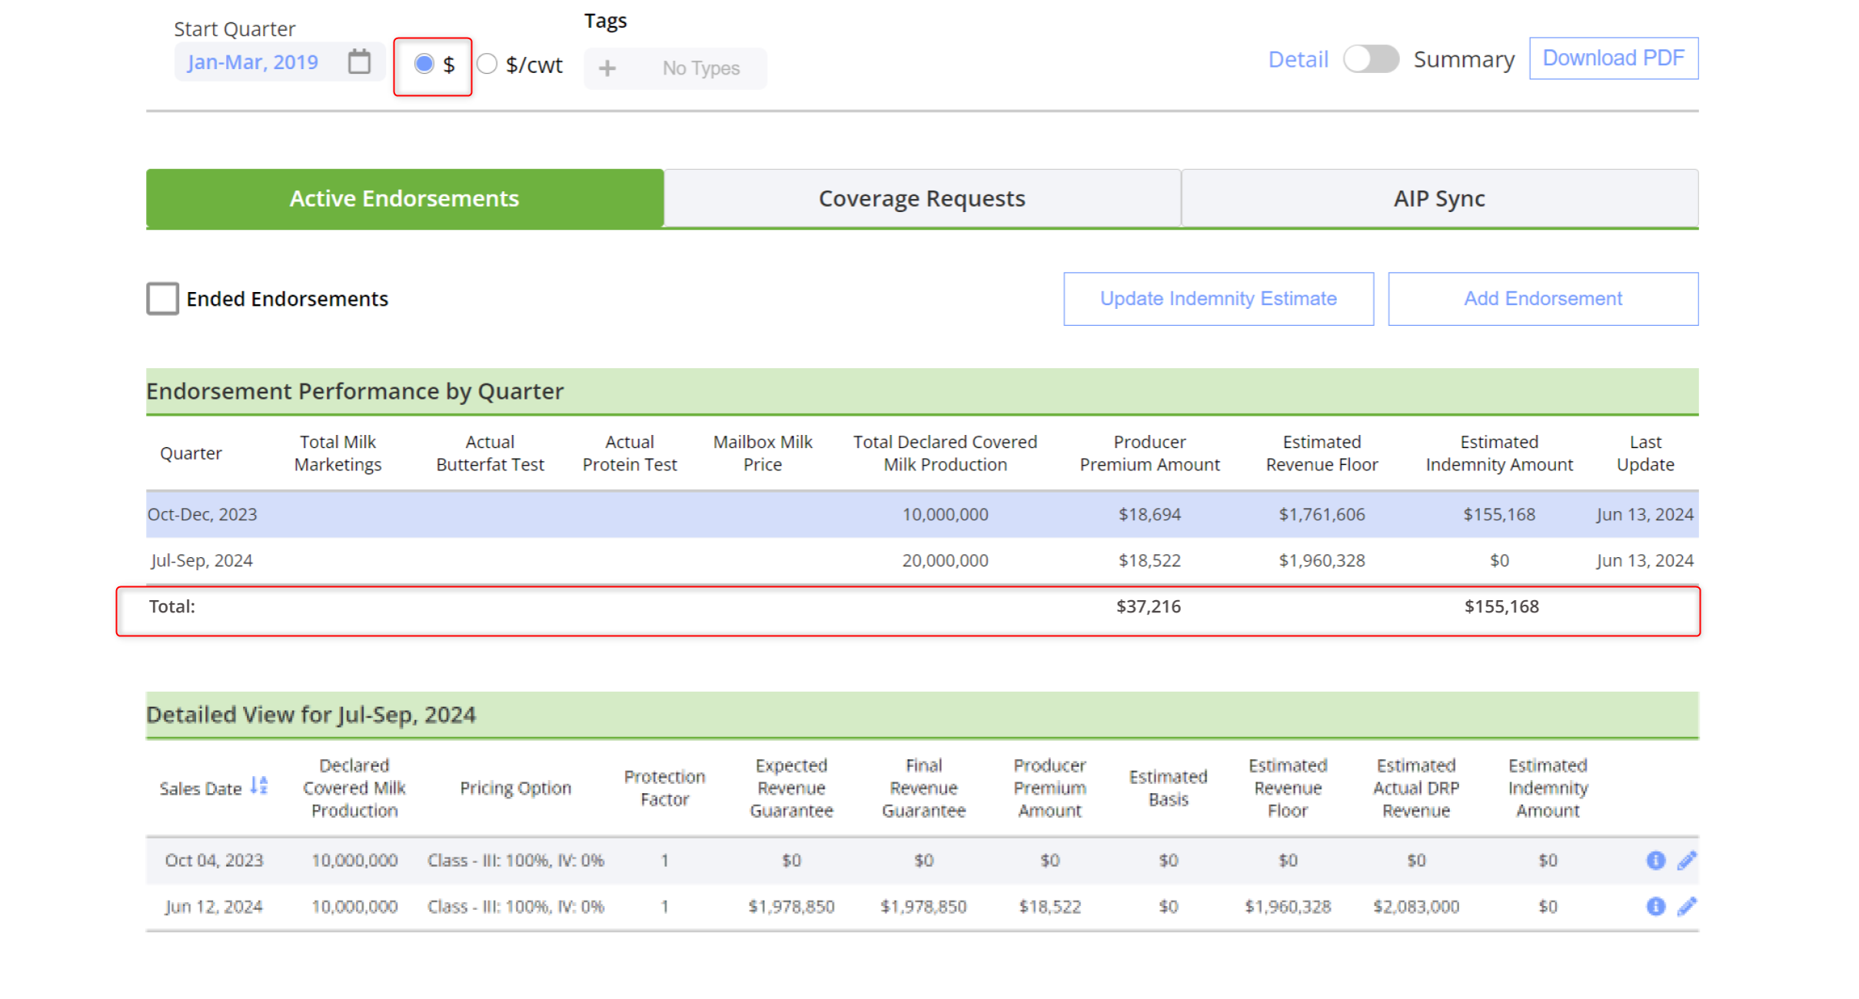Select the $/cwt radio button
1859x999 pixels.
coord(487,64)
